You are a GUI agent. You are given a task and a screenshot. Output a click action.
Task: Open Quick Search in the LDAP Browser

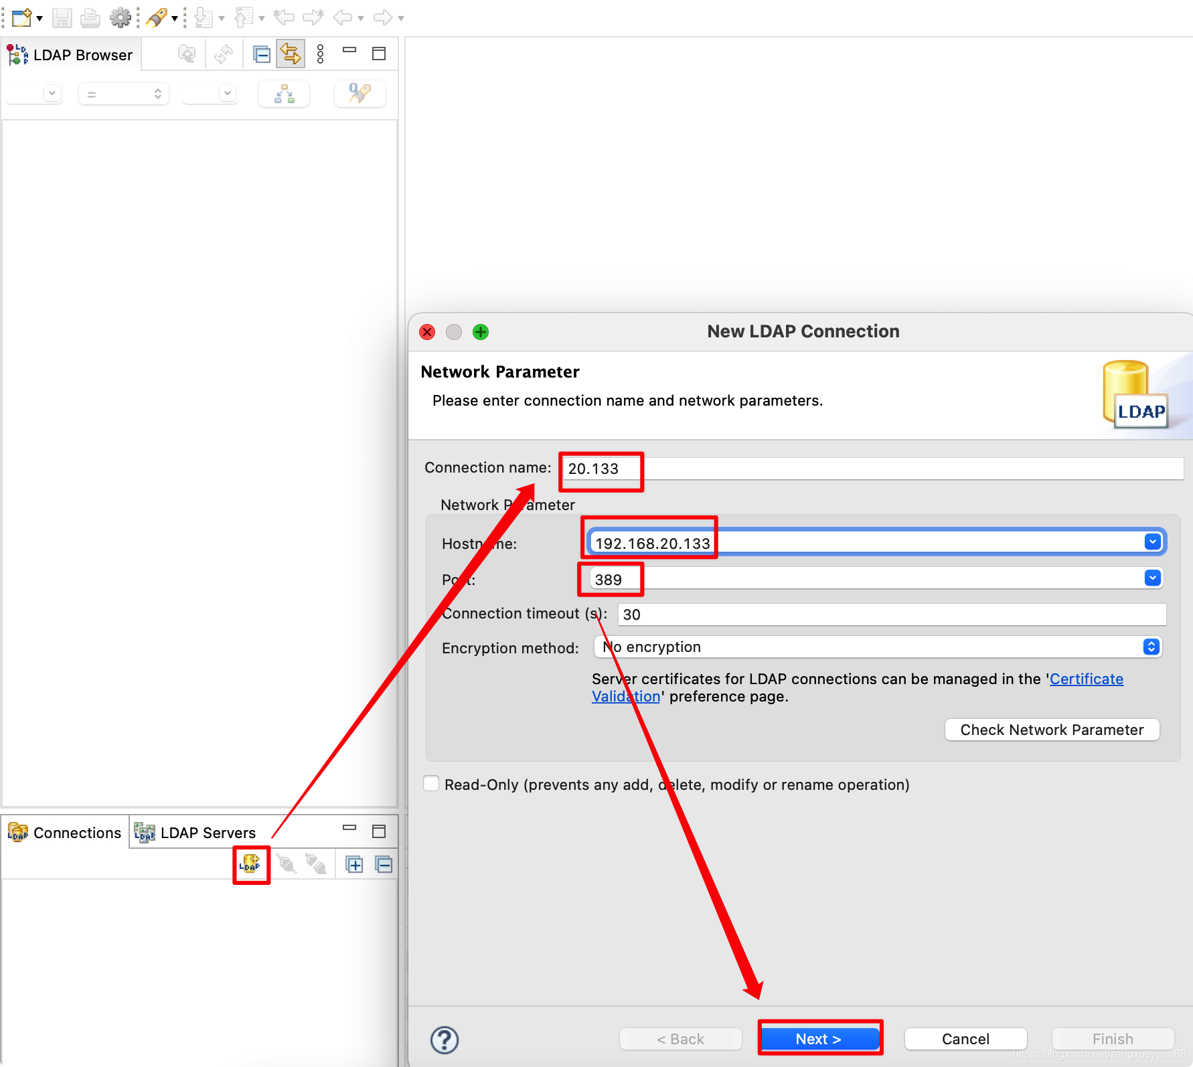pyautogui.click(x=360, y=94)
